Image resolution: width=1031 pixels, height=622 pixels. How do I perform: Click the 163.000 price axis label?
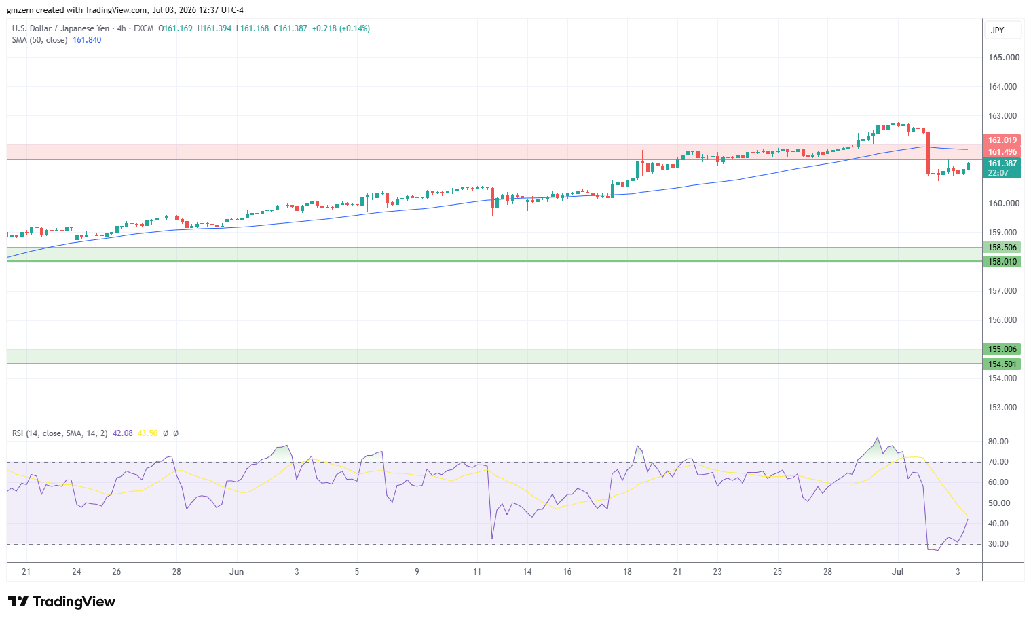(x=1003, y=116)
